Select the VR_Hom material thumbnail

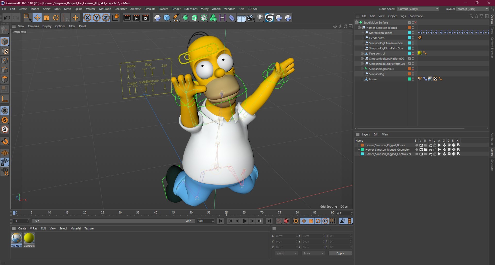click(16, 240)
